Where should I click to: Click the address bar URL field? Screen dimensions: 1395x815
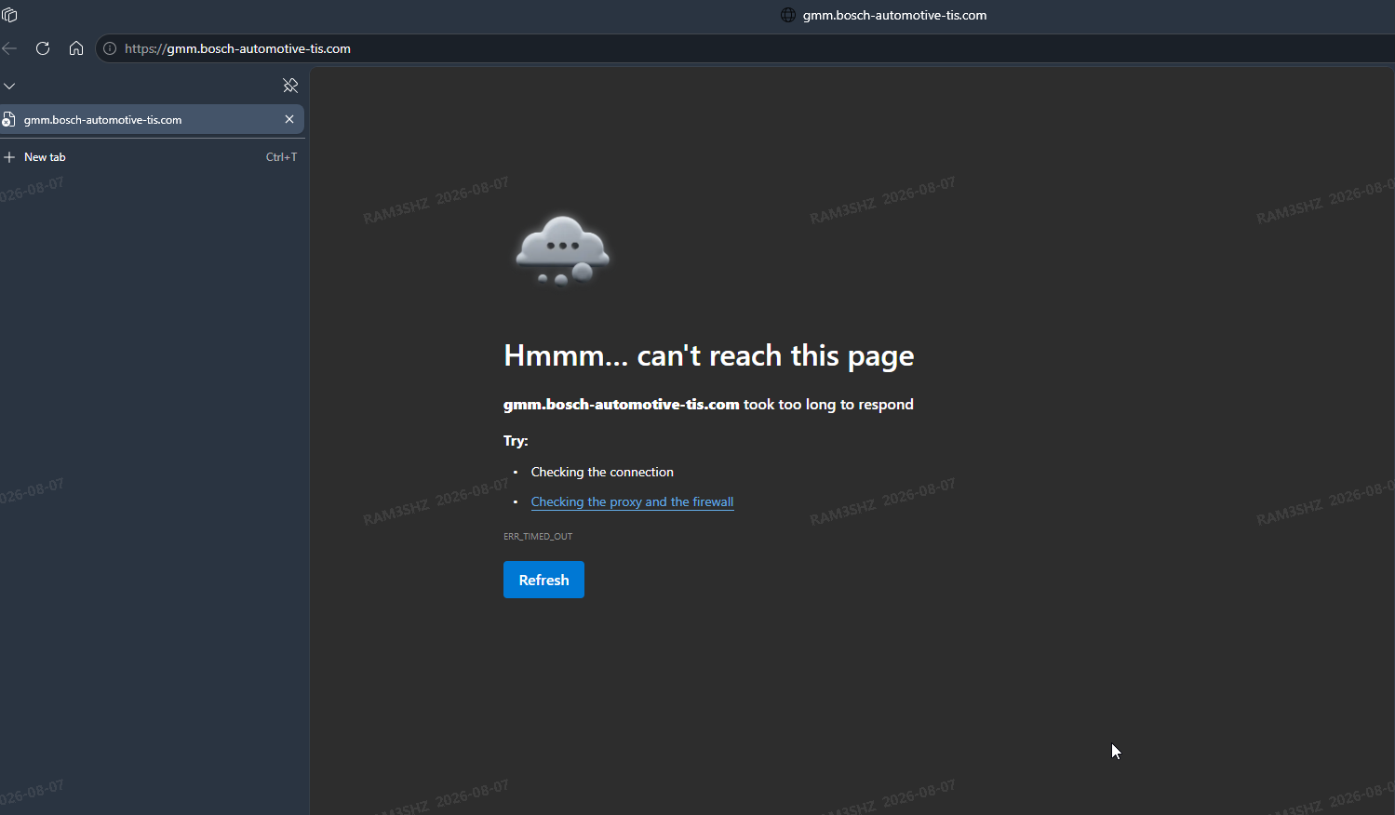point(744,48)
